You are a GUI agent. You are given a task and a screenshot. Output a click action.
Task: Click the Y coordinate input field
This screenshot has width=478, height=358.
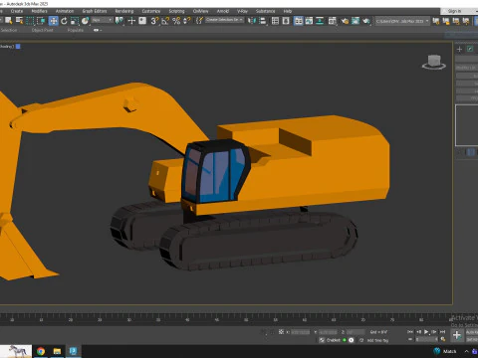328,332
